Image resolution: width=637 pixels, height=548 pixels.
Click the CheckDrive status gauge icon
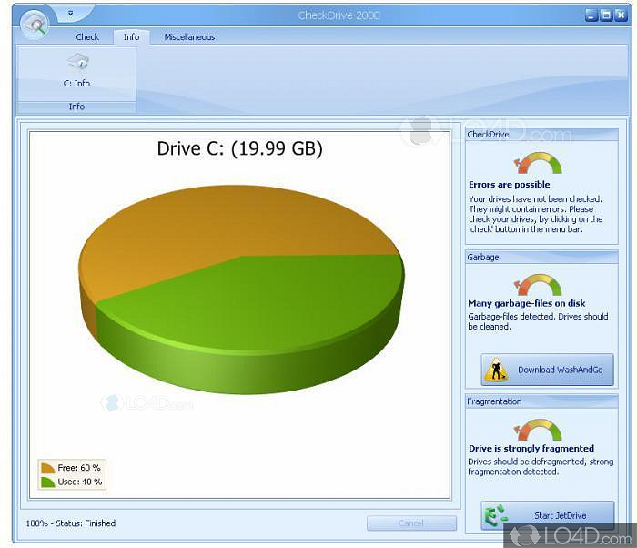(538, 164)
